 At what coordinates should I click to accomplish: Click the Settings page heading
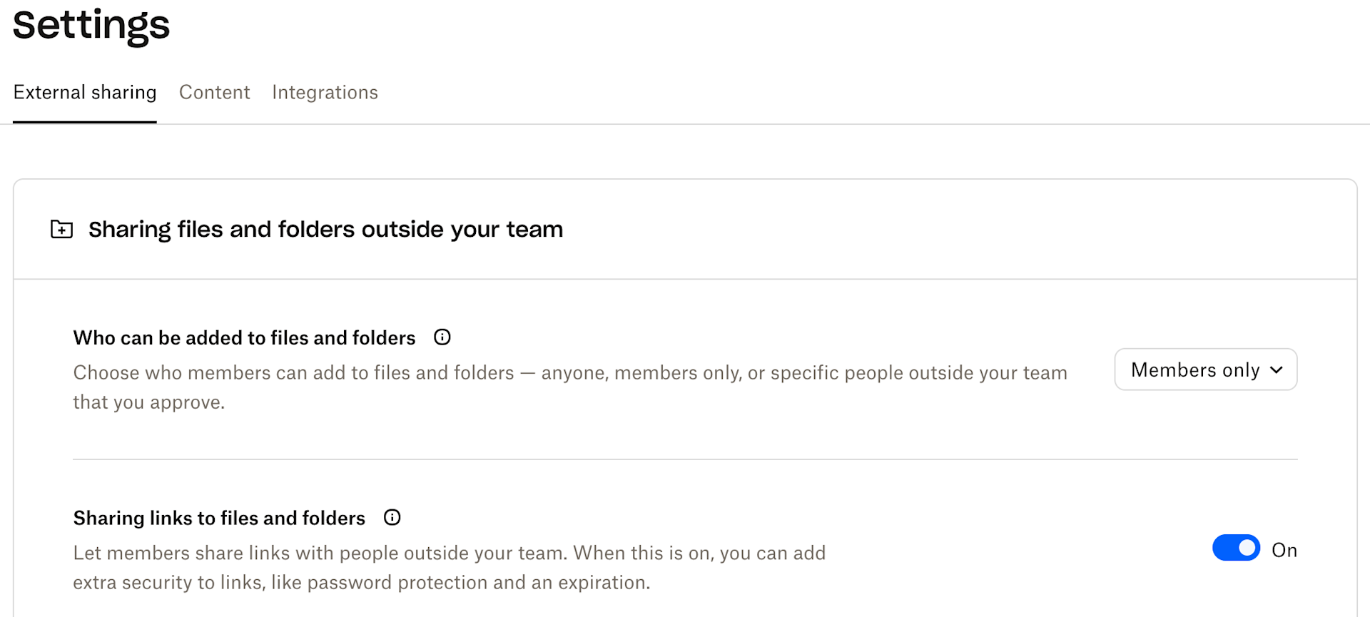(91, 26)
